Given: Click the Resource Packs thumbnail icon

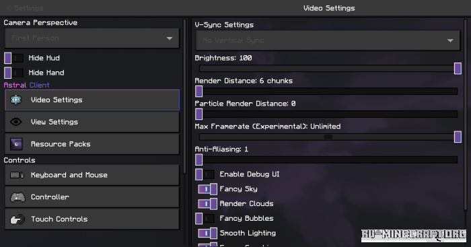Looking at the screenshot, I should click(16, 144).
